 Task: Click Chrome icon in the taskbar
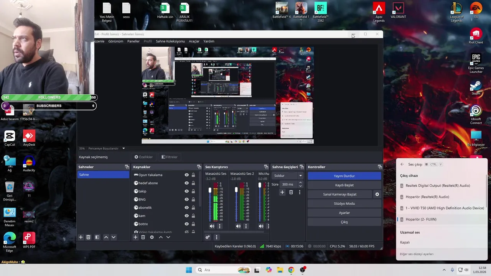(x=291, y=270)
